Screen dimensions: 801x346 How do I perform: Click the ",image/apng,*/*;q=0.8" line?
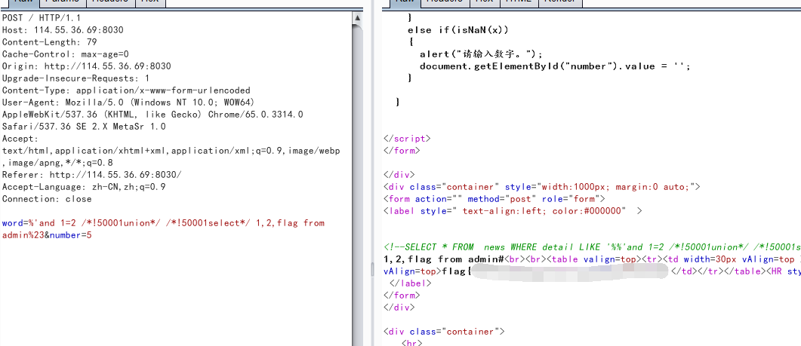click(x=57, y=163)
